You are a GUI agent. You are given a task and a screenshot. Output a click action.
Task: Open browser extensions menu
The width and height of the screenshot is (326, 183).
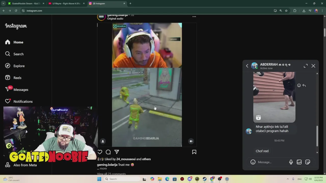tap(295, 11)
